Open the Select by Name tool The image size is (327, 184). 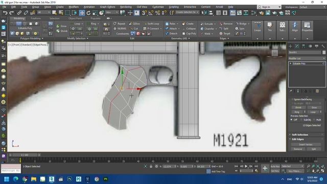click(61, 13)
